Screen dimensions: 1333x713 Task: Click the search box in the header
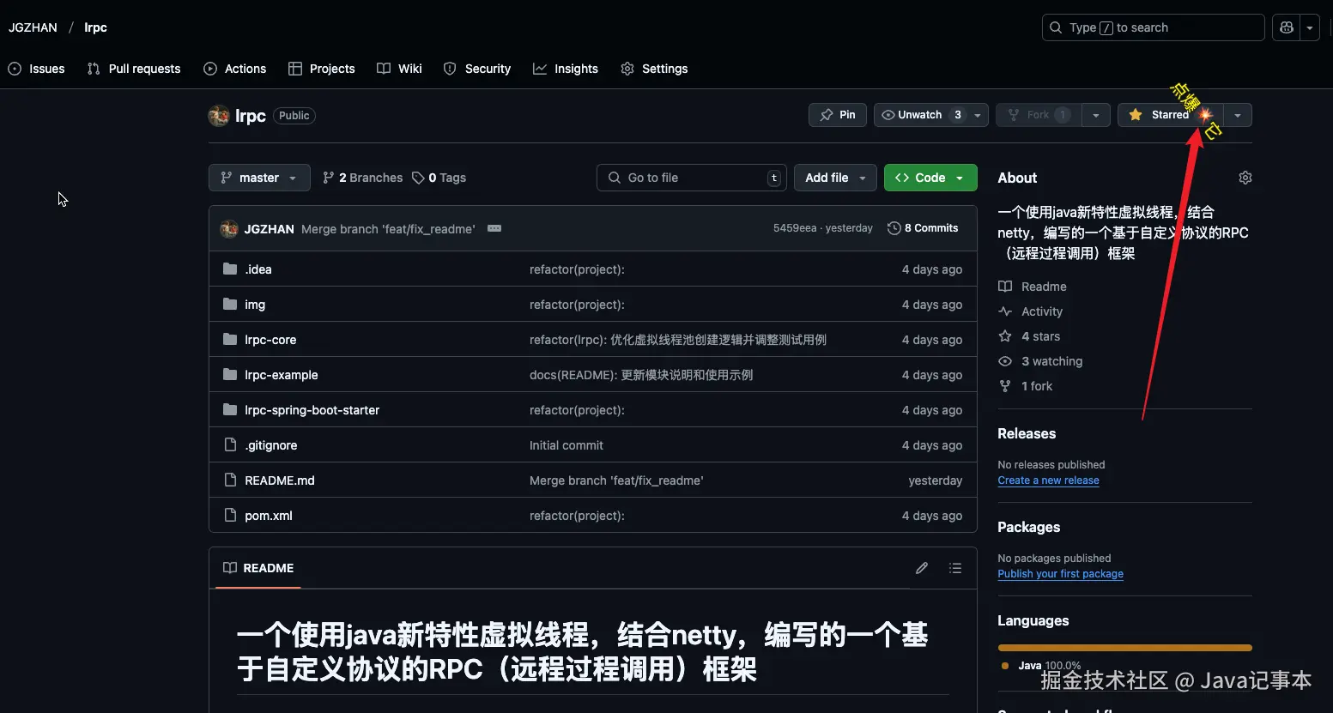(1153, 27)
